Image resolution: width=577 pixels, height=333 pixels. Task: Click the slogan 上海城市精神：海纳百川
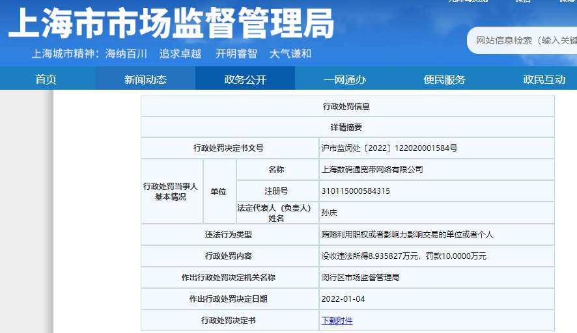pos(89,54)
